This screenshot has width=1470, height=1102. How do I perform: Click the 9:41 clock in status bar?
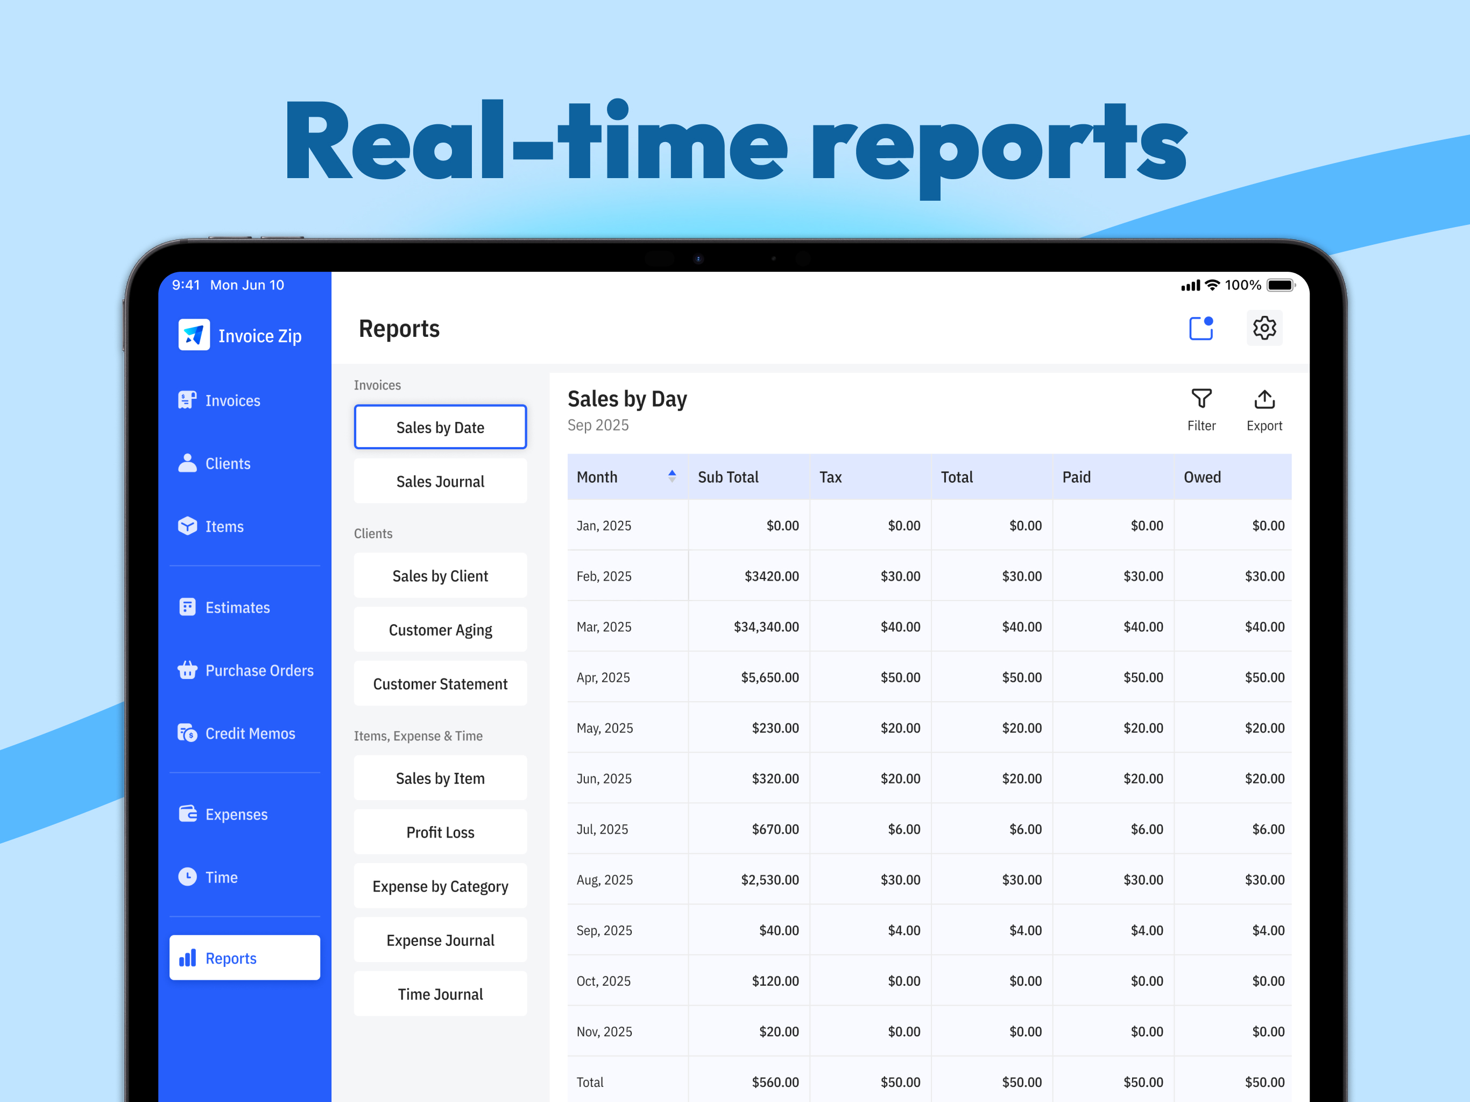(186, 285)
